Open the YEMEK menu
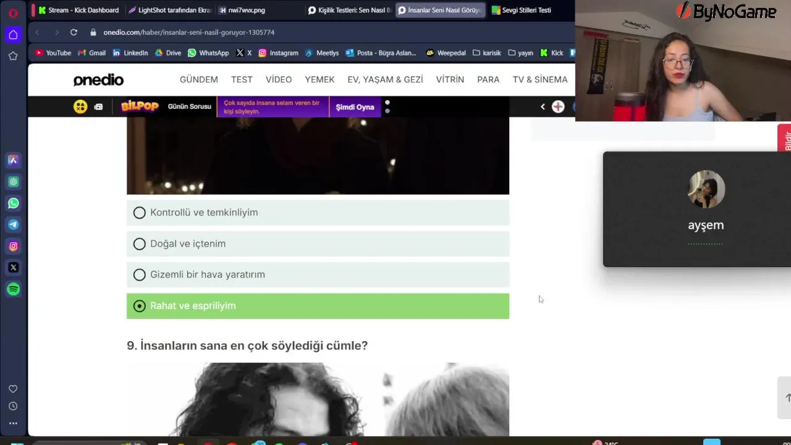 point(319,80)
